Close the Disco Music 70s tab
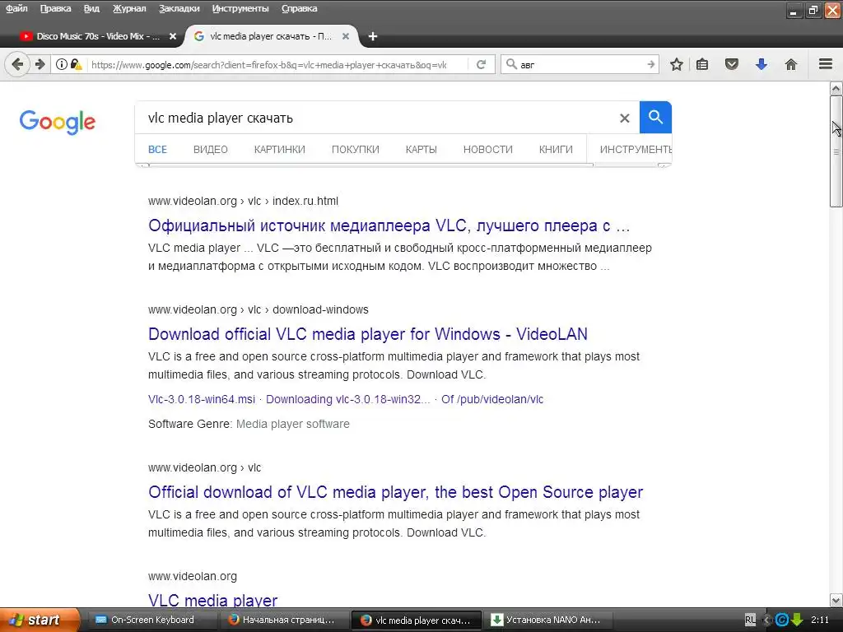Image resolution: width=843 pixels, height=632 pixels. pyautogui.click(x=173, y=36)
